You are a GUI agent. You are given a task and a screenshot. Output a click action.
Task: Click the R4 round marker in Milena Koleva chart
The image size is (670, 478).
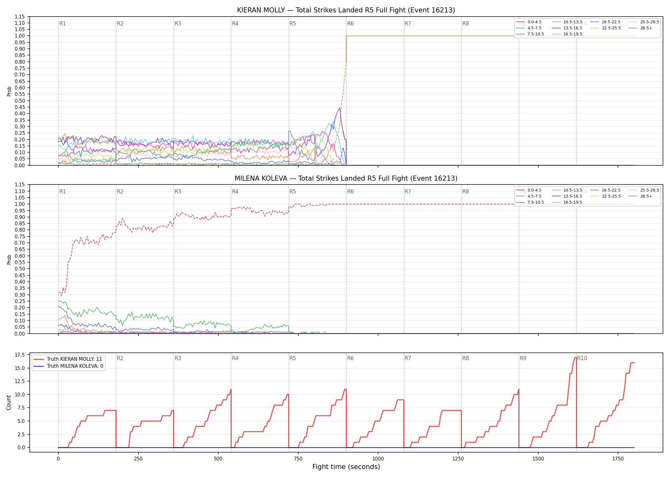click(235, 192)
